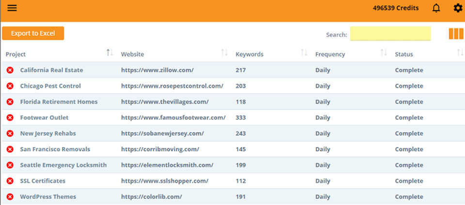The image size is (465, 205).
Task: Click https://www.sslshopper.com/ website cell
Action: (x=165, y=181)
